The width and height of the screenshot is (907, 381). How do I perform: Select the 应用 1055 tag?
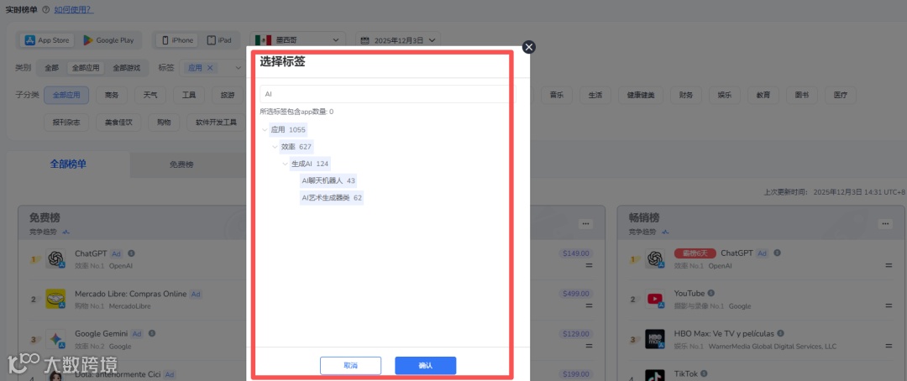coord(288,129)
